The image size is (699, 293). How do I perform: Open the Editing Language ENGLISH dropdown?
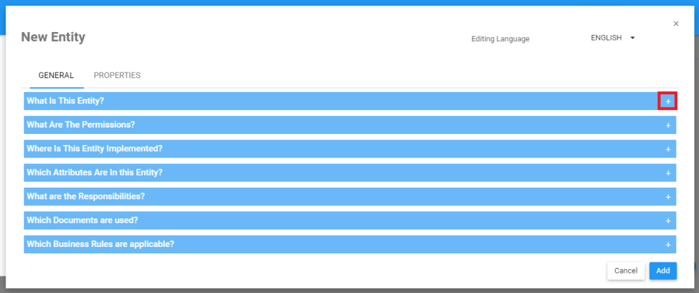(612, 38)
